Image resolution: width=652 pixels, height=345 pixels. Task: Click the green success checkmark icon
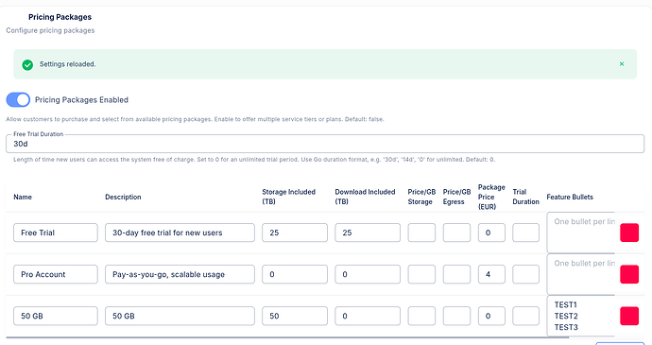click(x=27, y=64)
